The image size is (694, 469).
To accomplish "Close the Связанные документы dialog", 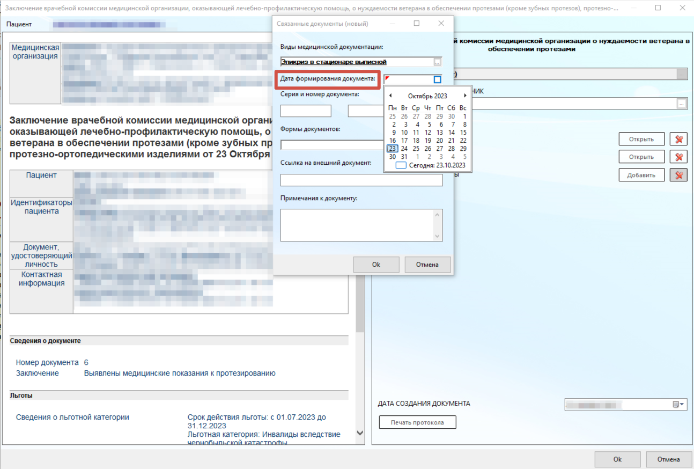I will coord(441,24).
